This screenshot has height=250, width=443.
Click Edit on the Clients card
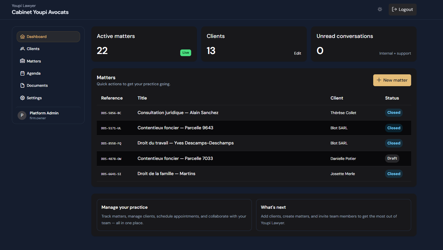pos(297,53)
